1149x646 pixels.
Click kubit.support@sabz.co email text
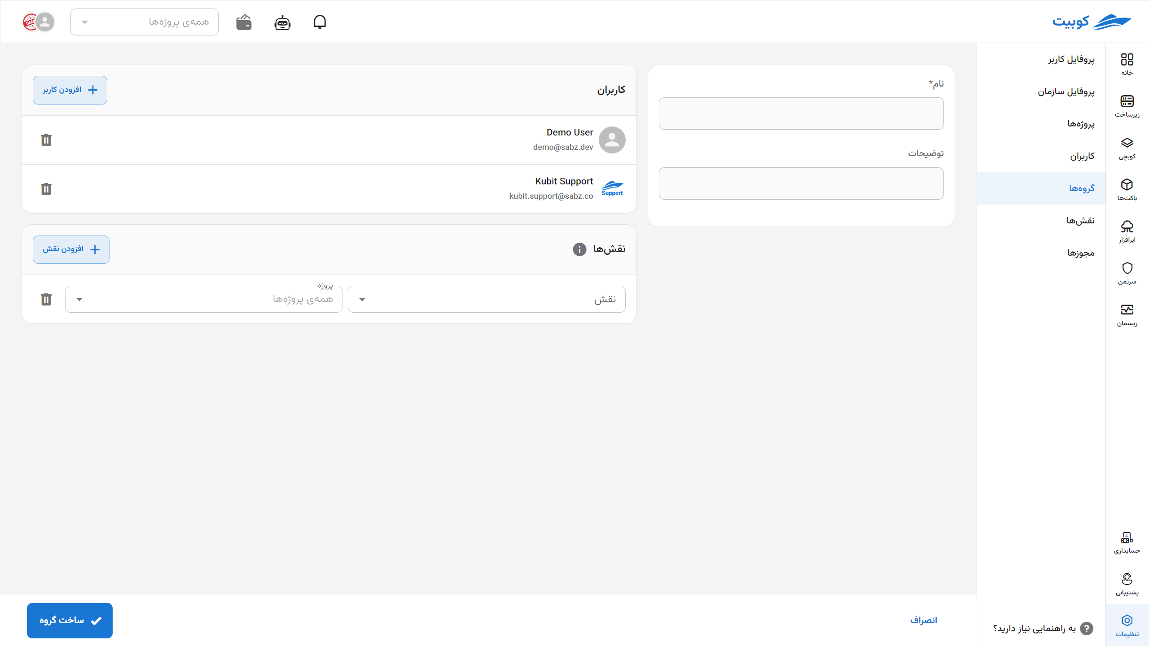tap(551, 196)
